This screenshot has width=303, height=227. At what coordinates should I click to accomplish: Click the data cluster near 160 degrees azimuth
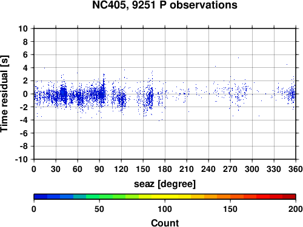pyautogui.click(x=150, y=97)
